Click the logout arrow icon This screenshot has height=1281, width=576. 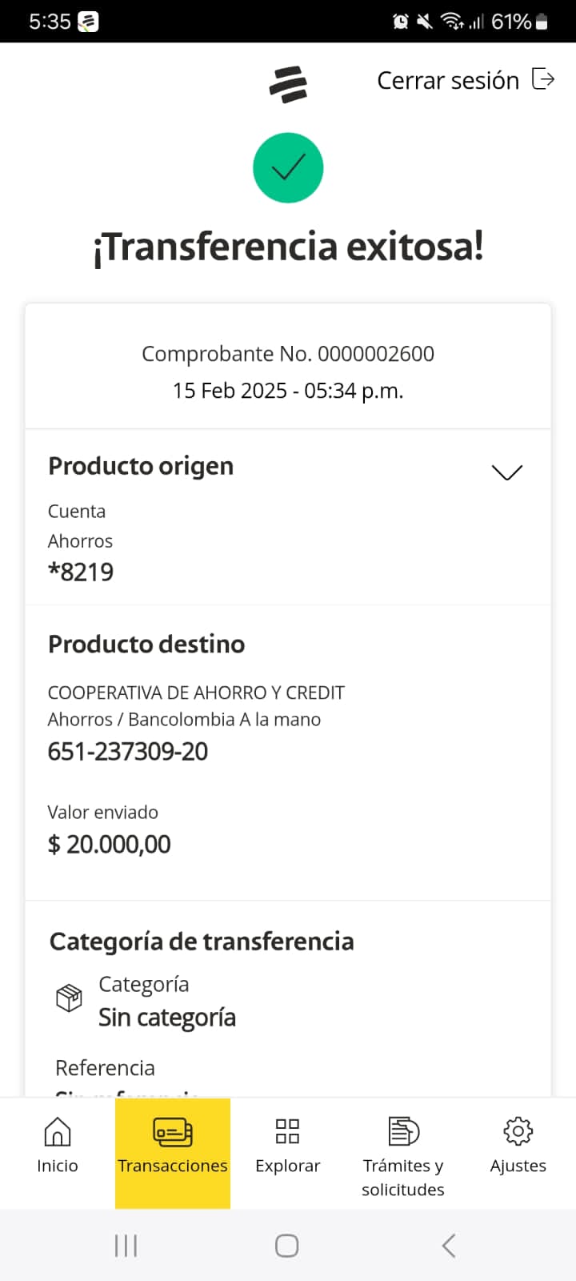(x=543, y=79)
